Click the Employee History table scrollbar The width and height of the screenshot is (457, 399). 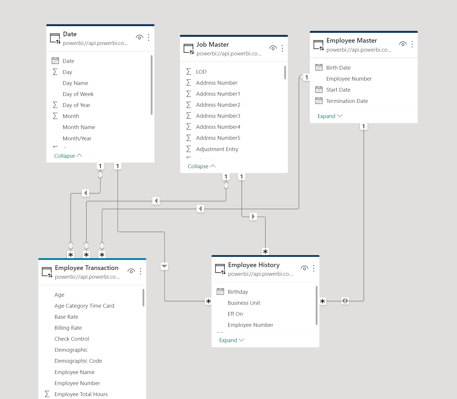[317, 305]
